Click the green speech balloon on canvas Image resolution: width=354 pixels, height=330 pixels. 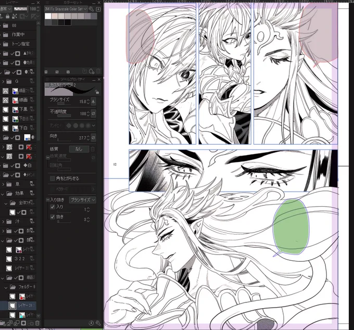(x=291, y=226)
